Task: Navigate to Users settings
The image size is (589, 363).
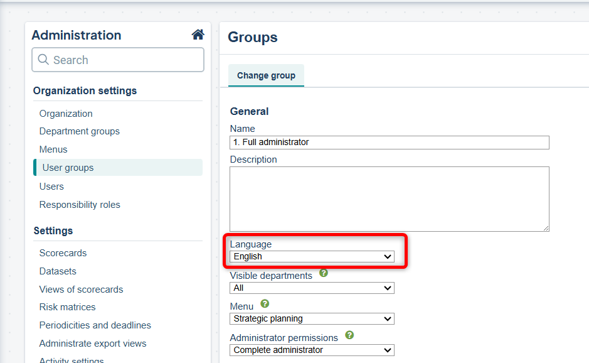Action: [x=51, y=187]
